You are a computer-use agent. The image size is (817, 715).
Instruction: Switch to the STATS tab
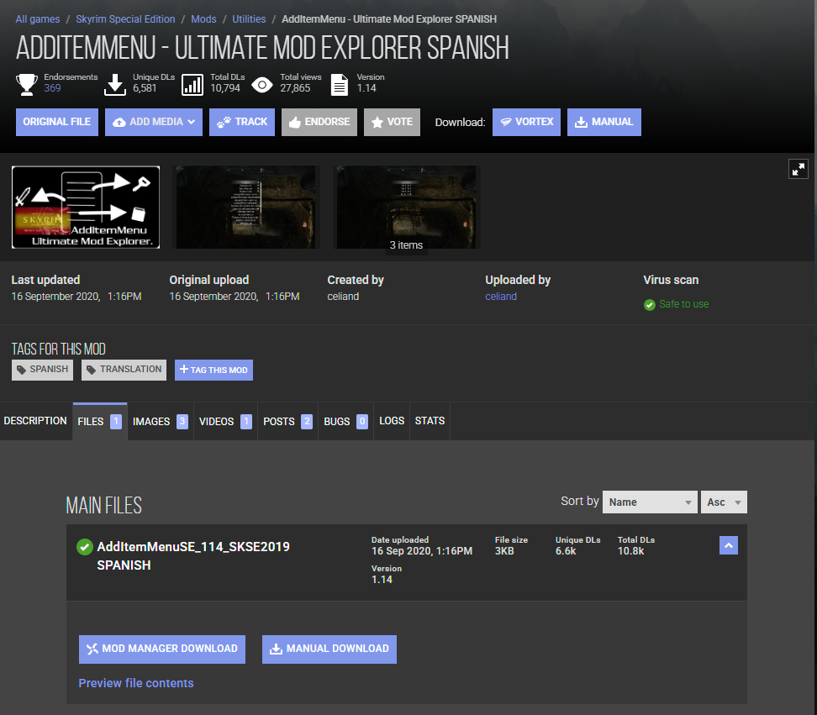[x=430, y=421]
